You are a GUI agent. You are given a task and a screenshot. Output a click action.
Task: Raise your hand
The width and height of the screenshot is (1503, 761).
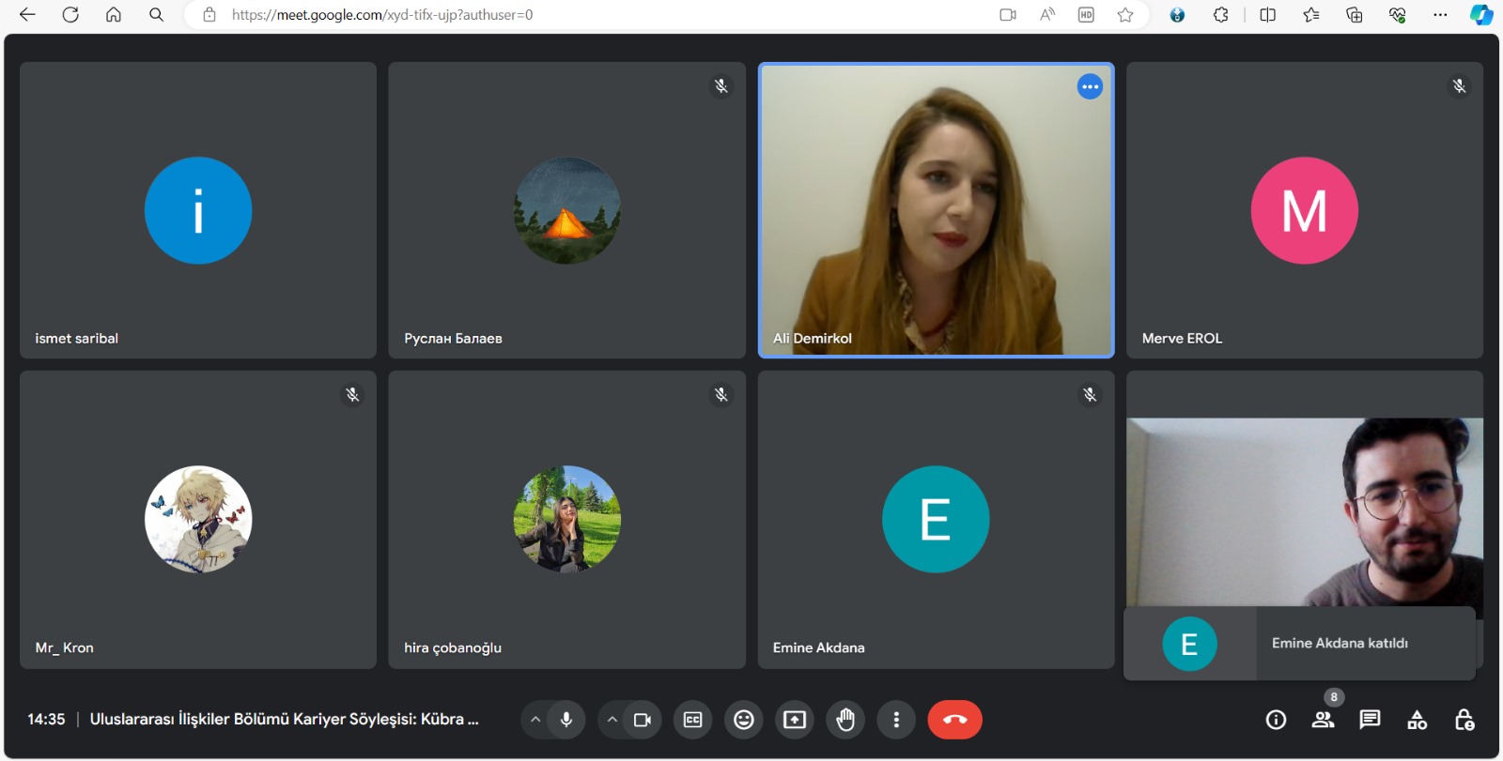(x=845, y=720)
